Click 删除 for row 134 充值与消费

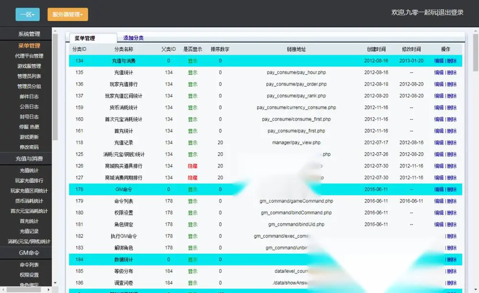point(452,61)
